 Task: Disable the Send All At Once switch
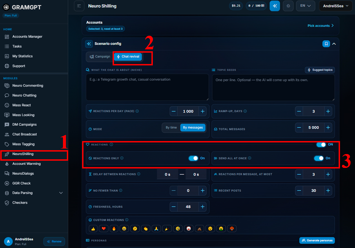pyautogui.click(x=319, y=158)
